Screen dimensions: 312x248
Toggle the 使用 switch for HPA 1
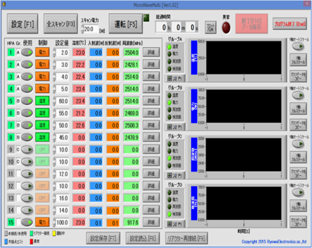click(27, 52)
